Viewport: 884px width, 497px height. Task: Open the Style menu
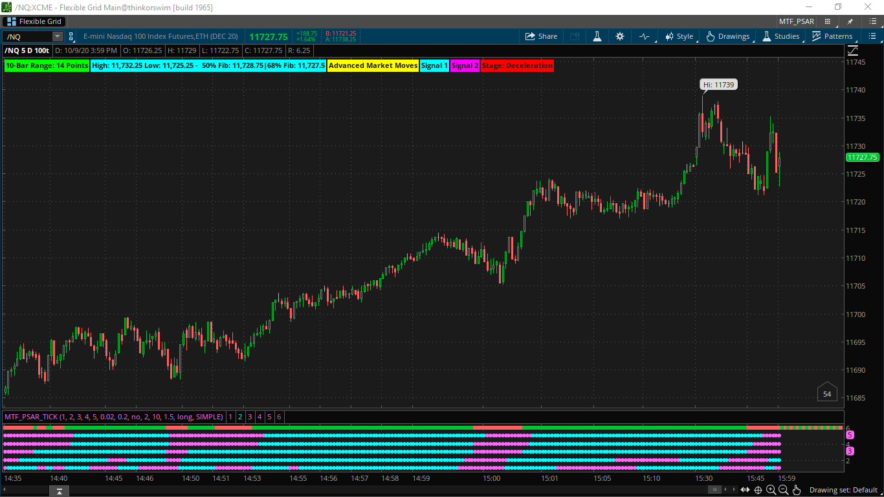click(x=679, y=36)
